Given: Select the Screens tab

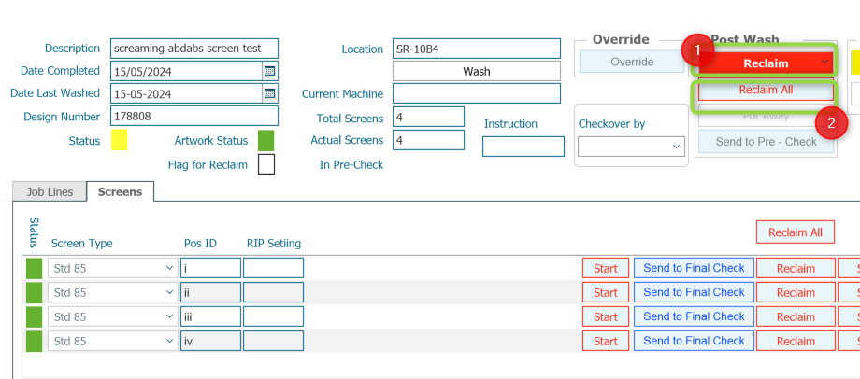Looking at the screenshot, I should [x=120, y=191].
